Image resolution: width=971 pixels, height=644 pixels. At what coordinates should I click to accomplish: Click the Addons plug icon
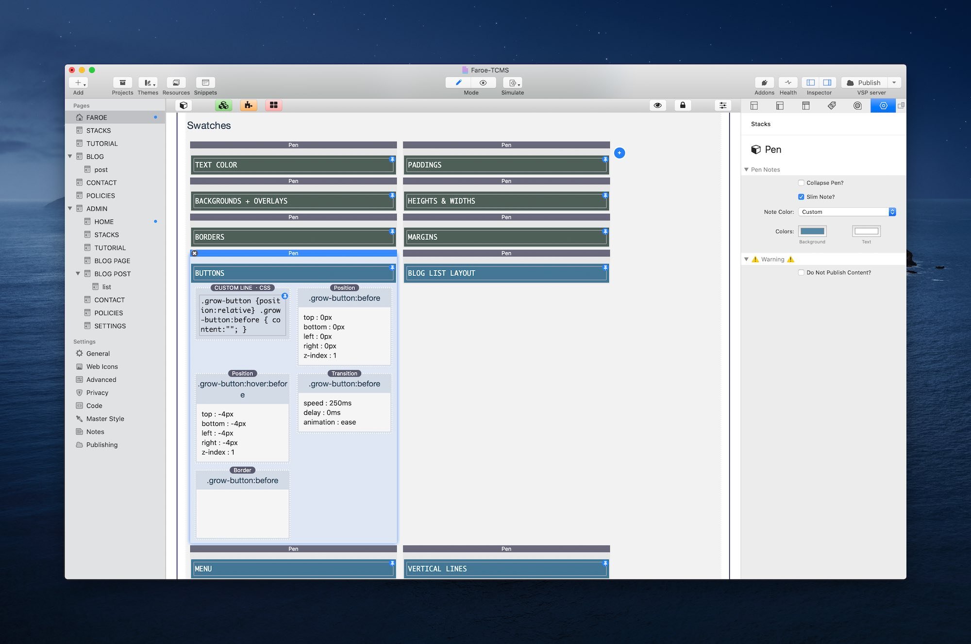(x=764, y=83)
